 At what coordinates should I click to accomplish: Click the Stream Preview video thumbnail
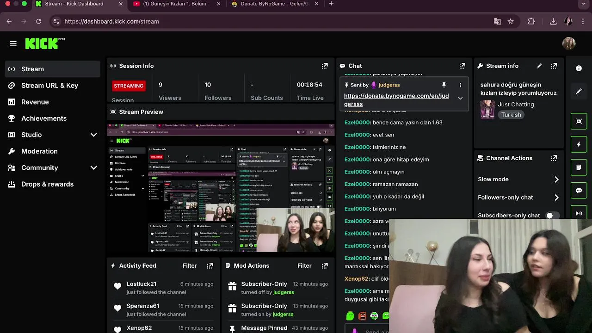pos(221,187)
